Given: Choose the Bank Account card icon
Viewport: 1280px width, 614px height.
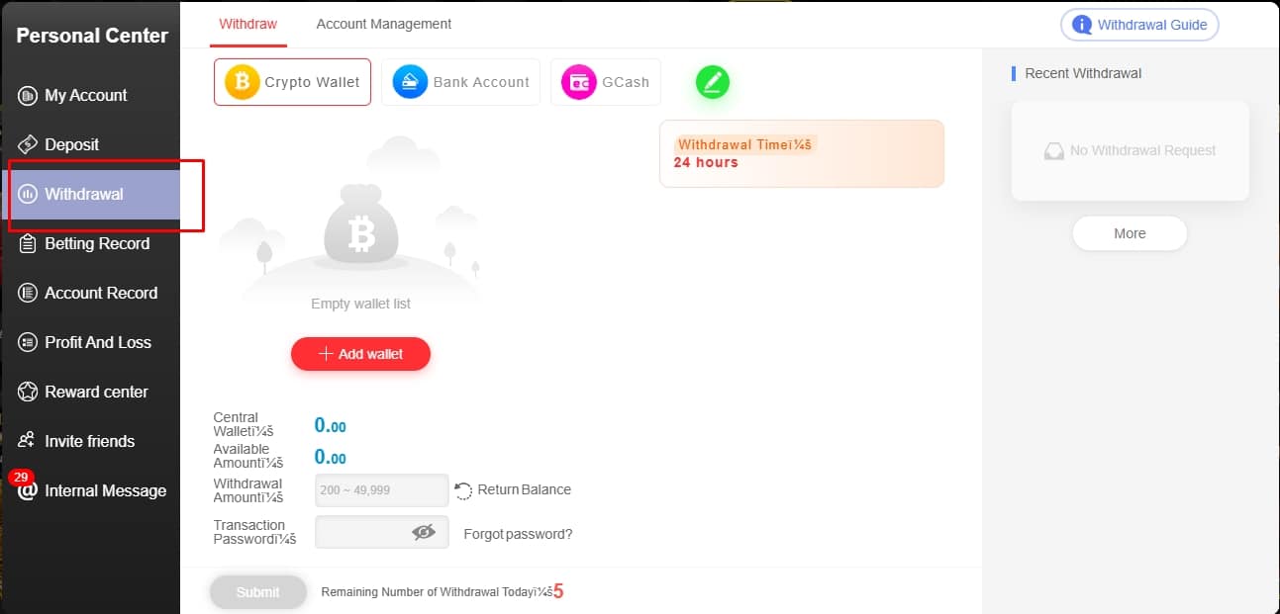Looking at the screenshot, I should (x=410, y=82).
